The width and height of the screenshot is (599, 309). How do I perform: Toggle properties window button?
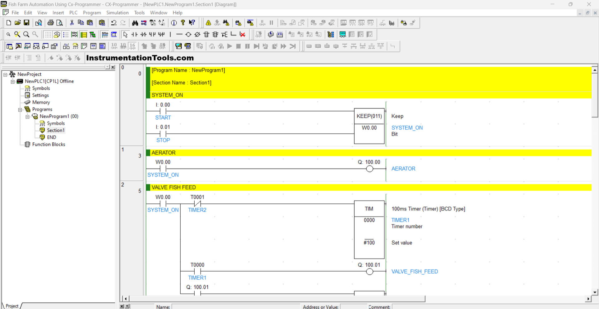[x=54, y=46]
